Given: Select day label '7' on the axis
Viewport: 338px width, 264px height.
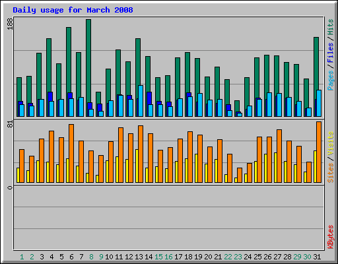Looking at the screenshot, I should [81, 257].
